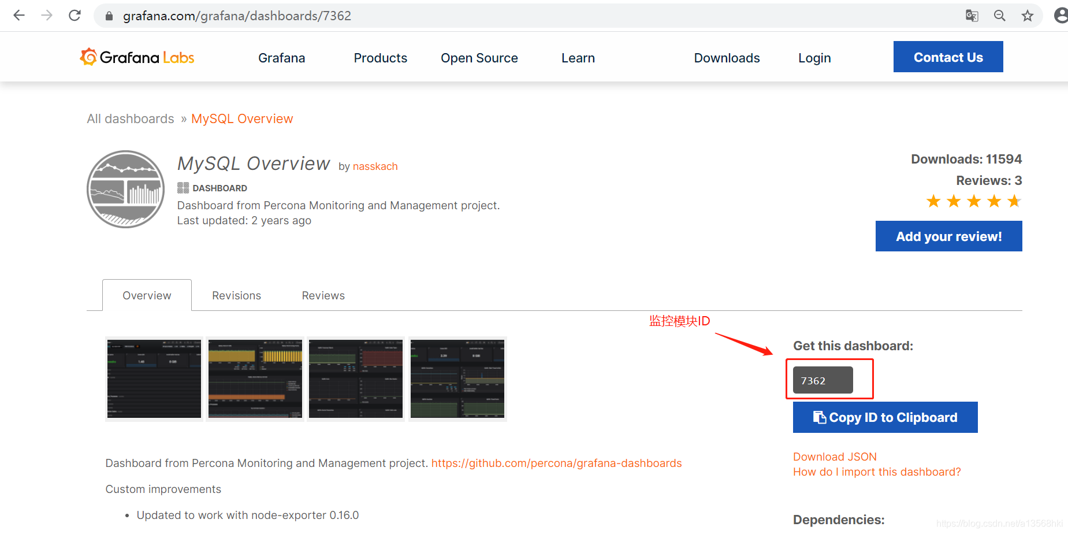The width and height of the screenshot is (1068, 534).
Task: Click the dashboard type icon beside DASHBOARD
Action: pyautogui.click(x=183, y=188)
